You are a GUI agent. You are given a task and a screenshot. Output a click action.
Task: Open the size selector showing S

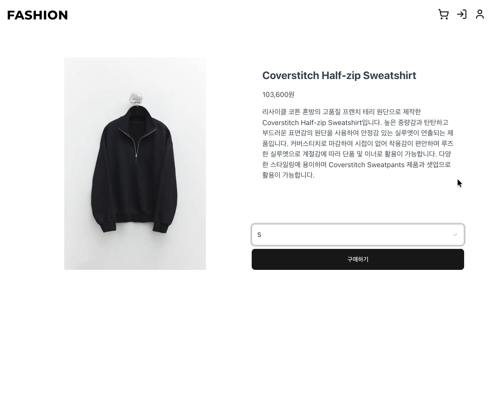(358, 235)
